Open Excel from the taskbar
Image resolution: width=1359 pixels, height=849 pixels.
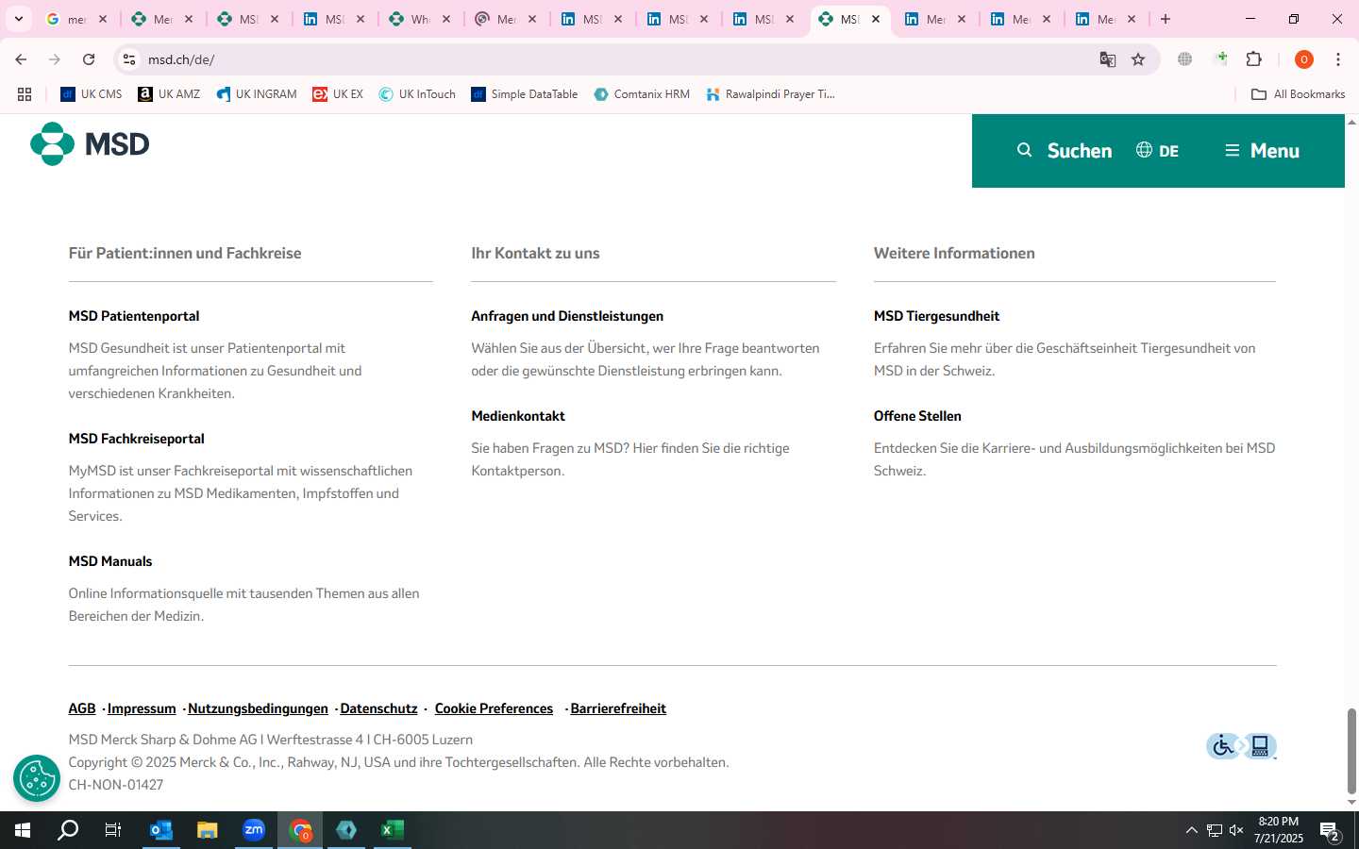tap(393, 830)
